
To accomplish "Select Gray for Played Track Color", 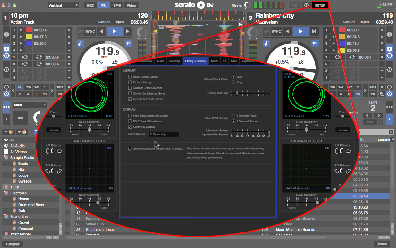I will tap(234, 82).
